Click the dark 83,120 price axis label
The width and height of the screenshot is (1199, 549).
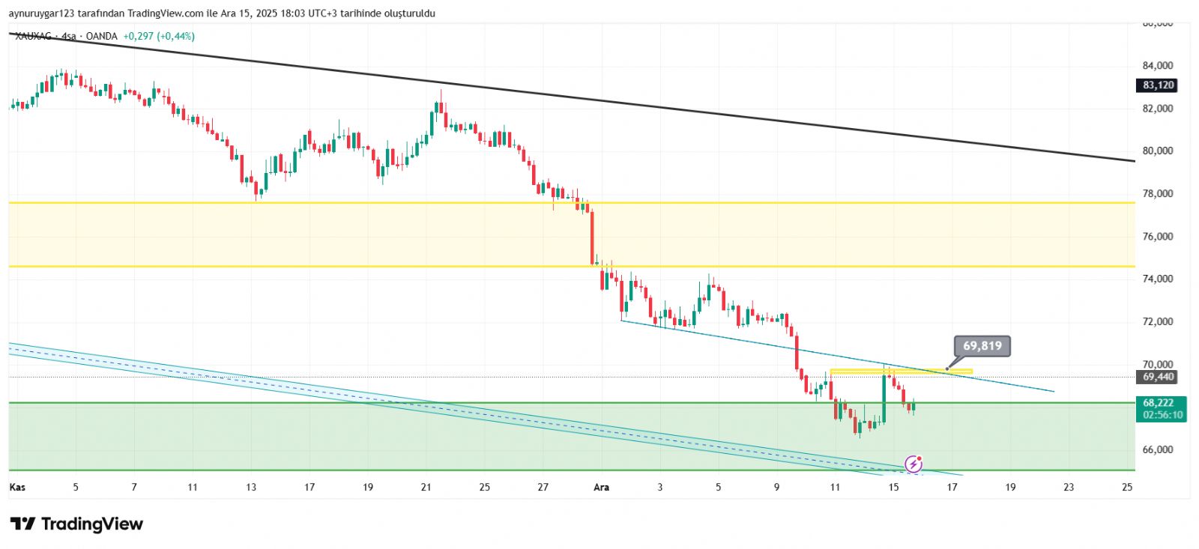click(1158, 85)
